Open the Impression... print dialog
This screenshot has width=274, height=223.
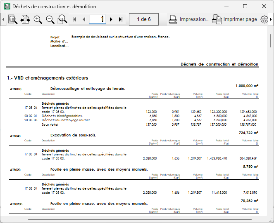point(189,19)
